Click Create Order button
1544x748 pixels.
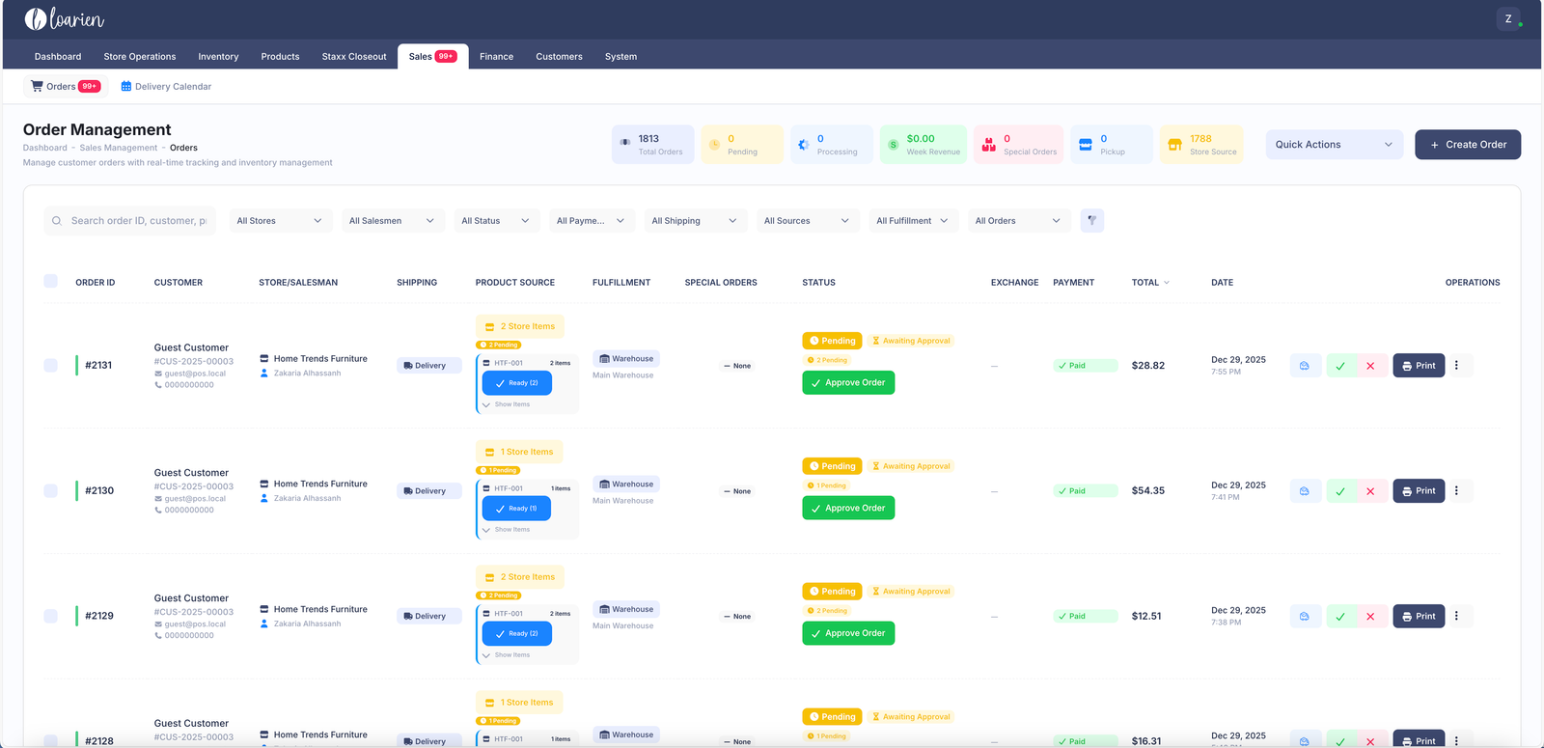pos(1468,145)
